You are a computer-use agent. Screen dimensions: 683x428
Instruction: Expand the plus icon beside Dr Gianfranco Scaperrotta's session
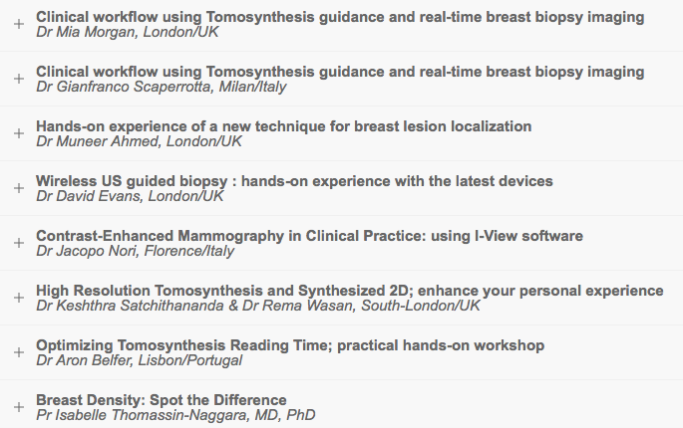(x=18, y=79)
